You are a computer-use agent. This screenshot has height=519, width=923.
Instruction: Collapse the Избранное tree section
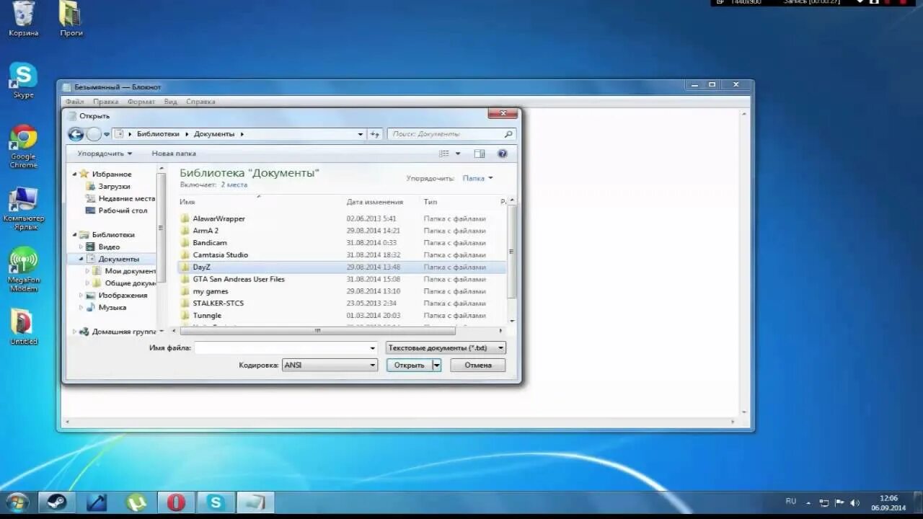click(74, 174)
